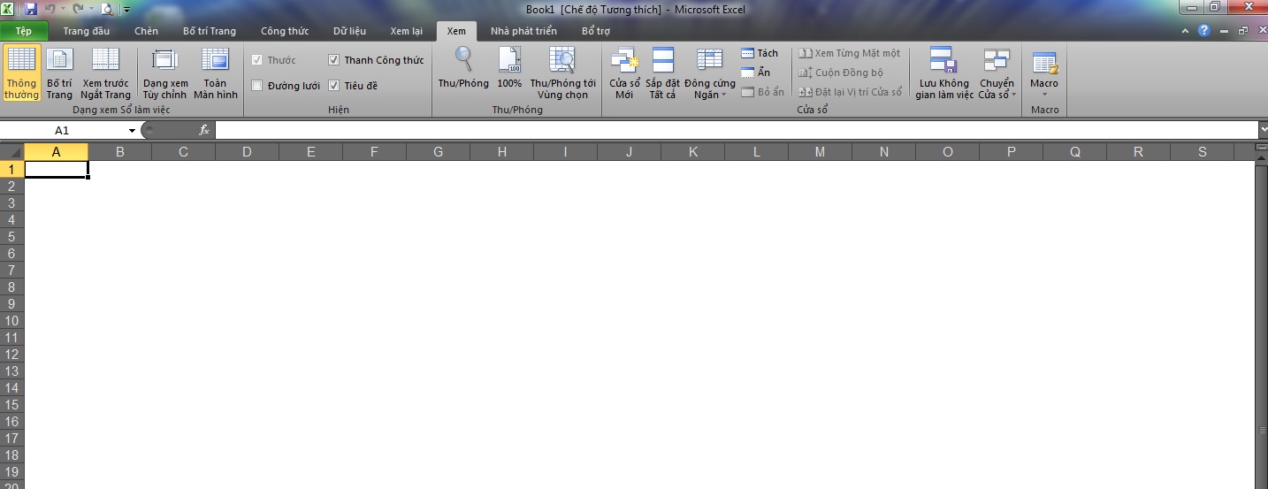Screen dimensions: 1268x489
Task: Click Thu/Phóng tới Vùng chọn
Action: (563, 73)
